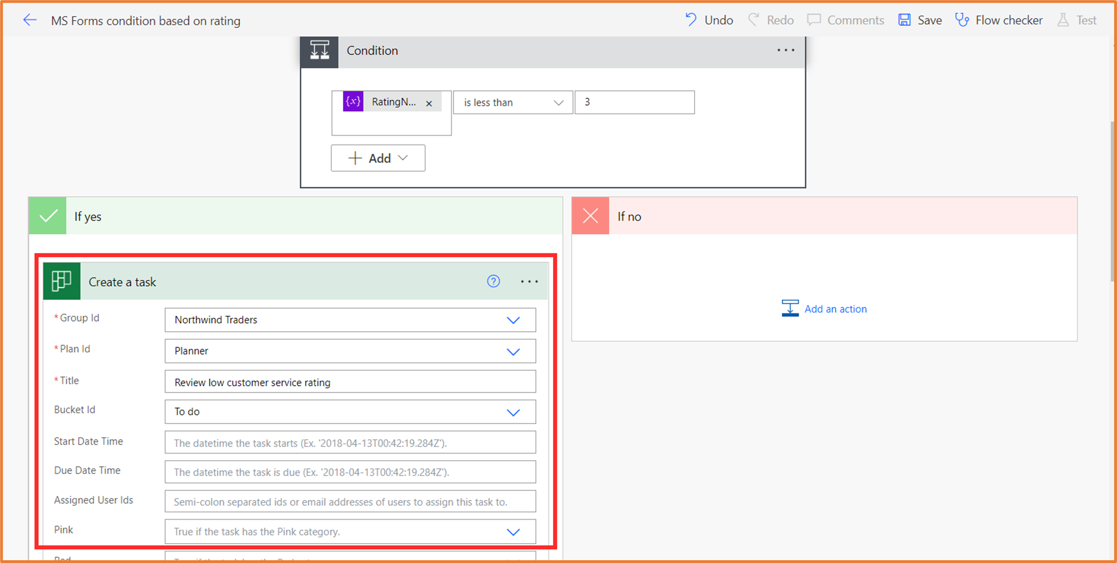This screenshot has width=1117, height=563.
Task: Expand the Pink category dropdown
Action: coord(513,532)
